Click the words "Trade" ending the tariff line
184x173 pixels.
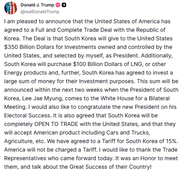(x=170, y=150)
